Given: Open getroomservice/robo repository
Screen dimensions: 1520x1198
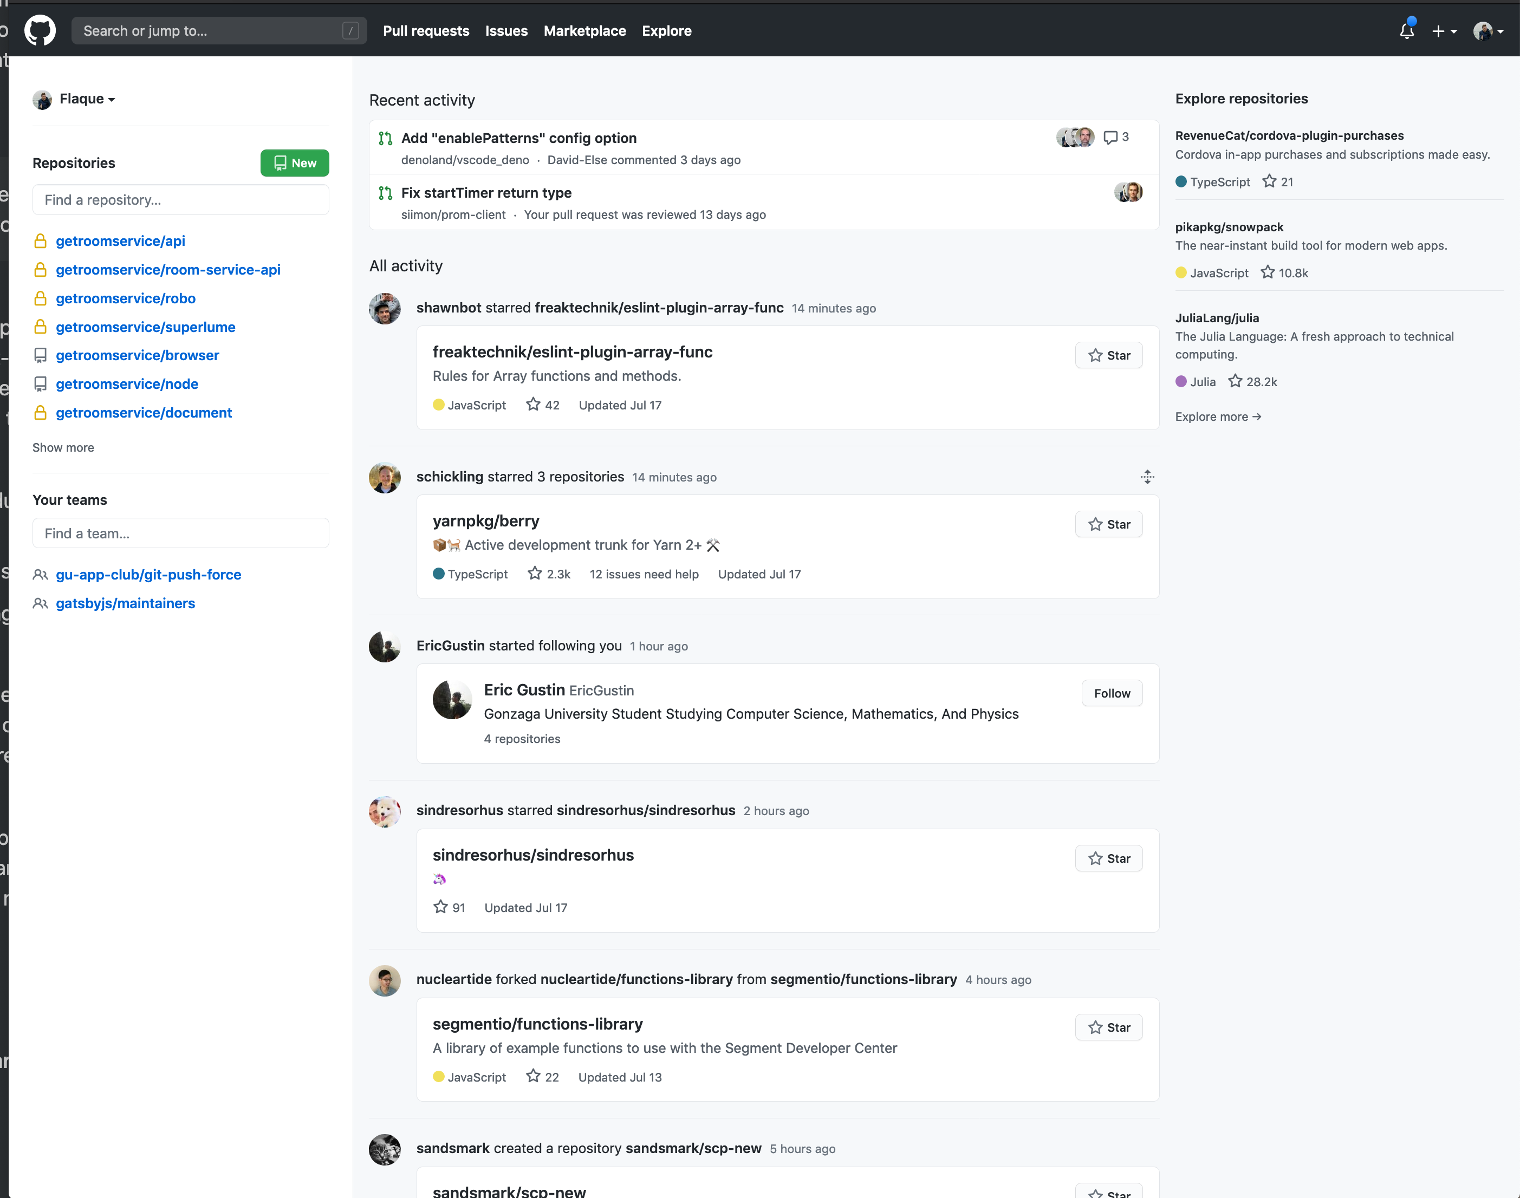Looking at the screenshot, I should [126, 299].
